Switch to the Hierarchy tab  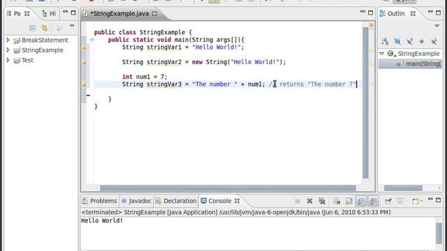pyautogui.click(x=49, y=14)
